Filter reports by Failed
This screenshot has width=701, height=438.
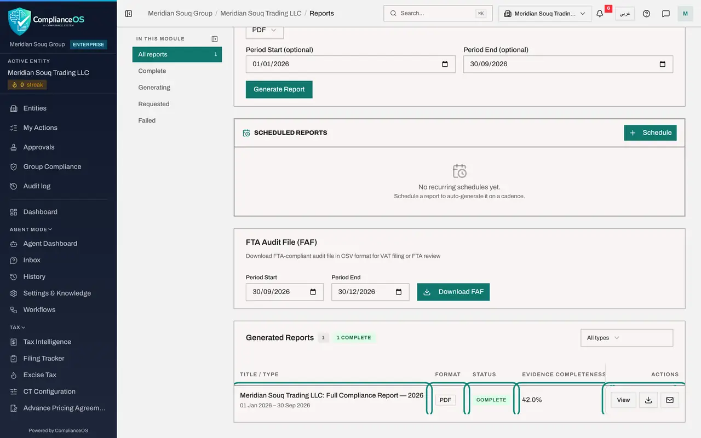coord(177,120)
